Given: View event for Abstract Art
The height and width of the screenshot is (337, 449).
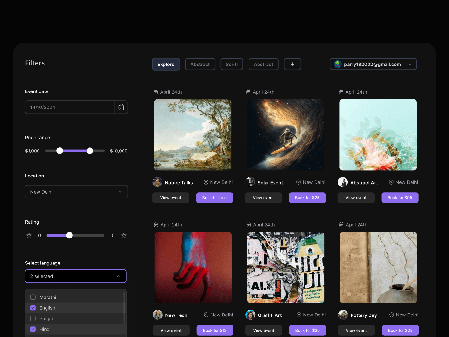Looking at the screenshot, I should (x=356, y=198).
